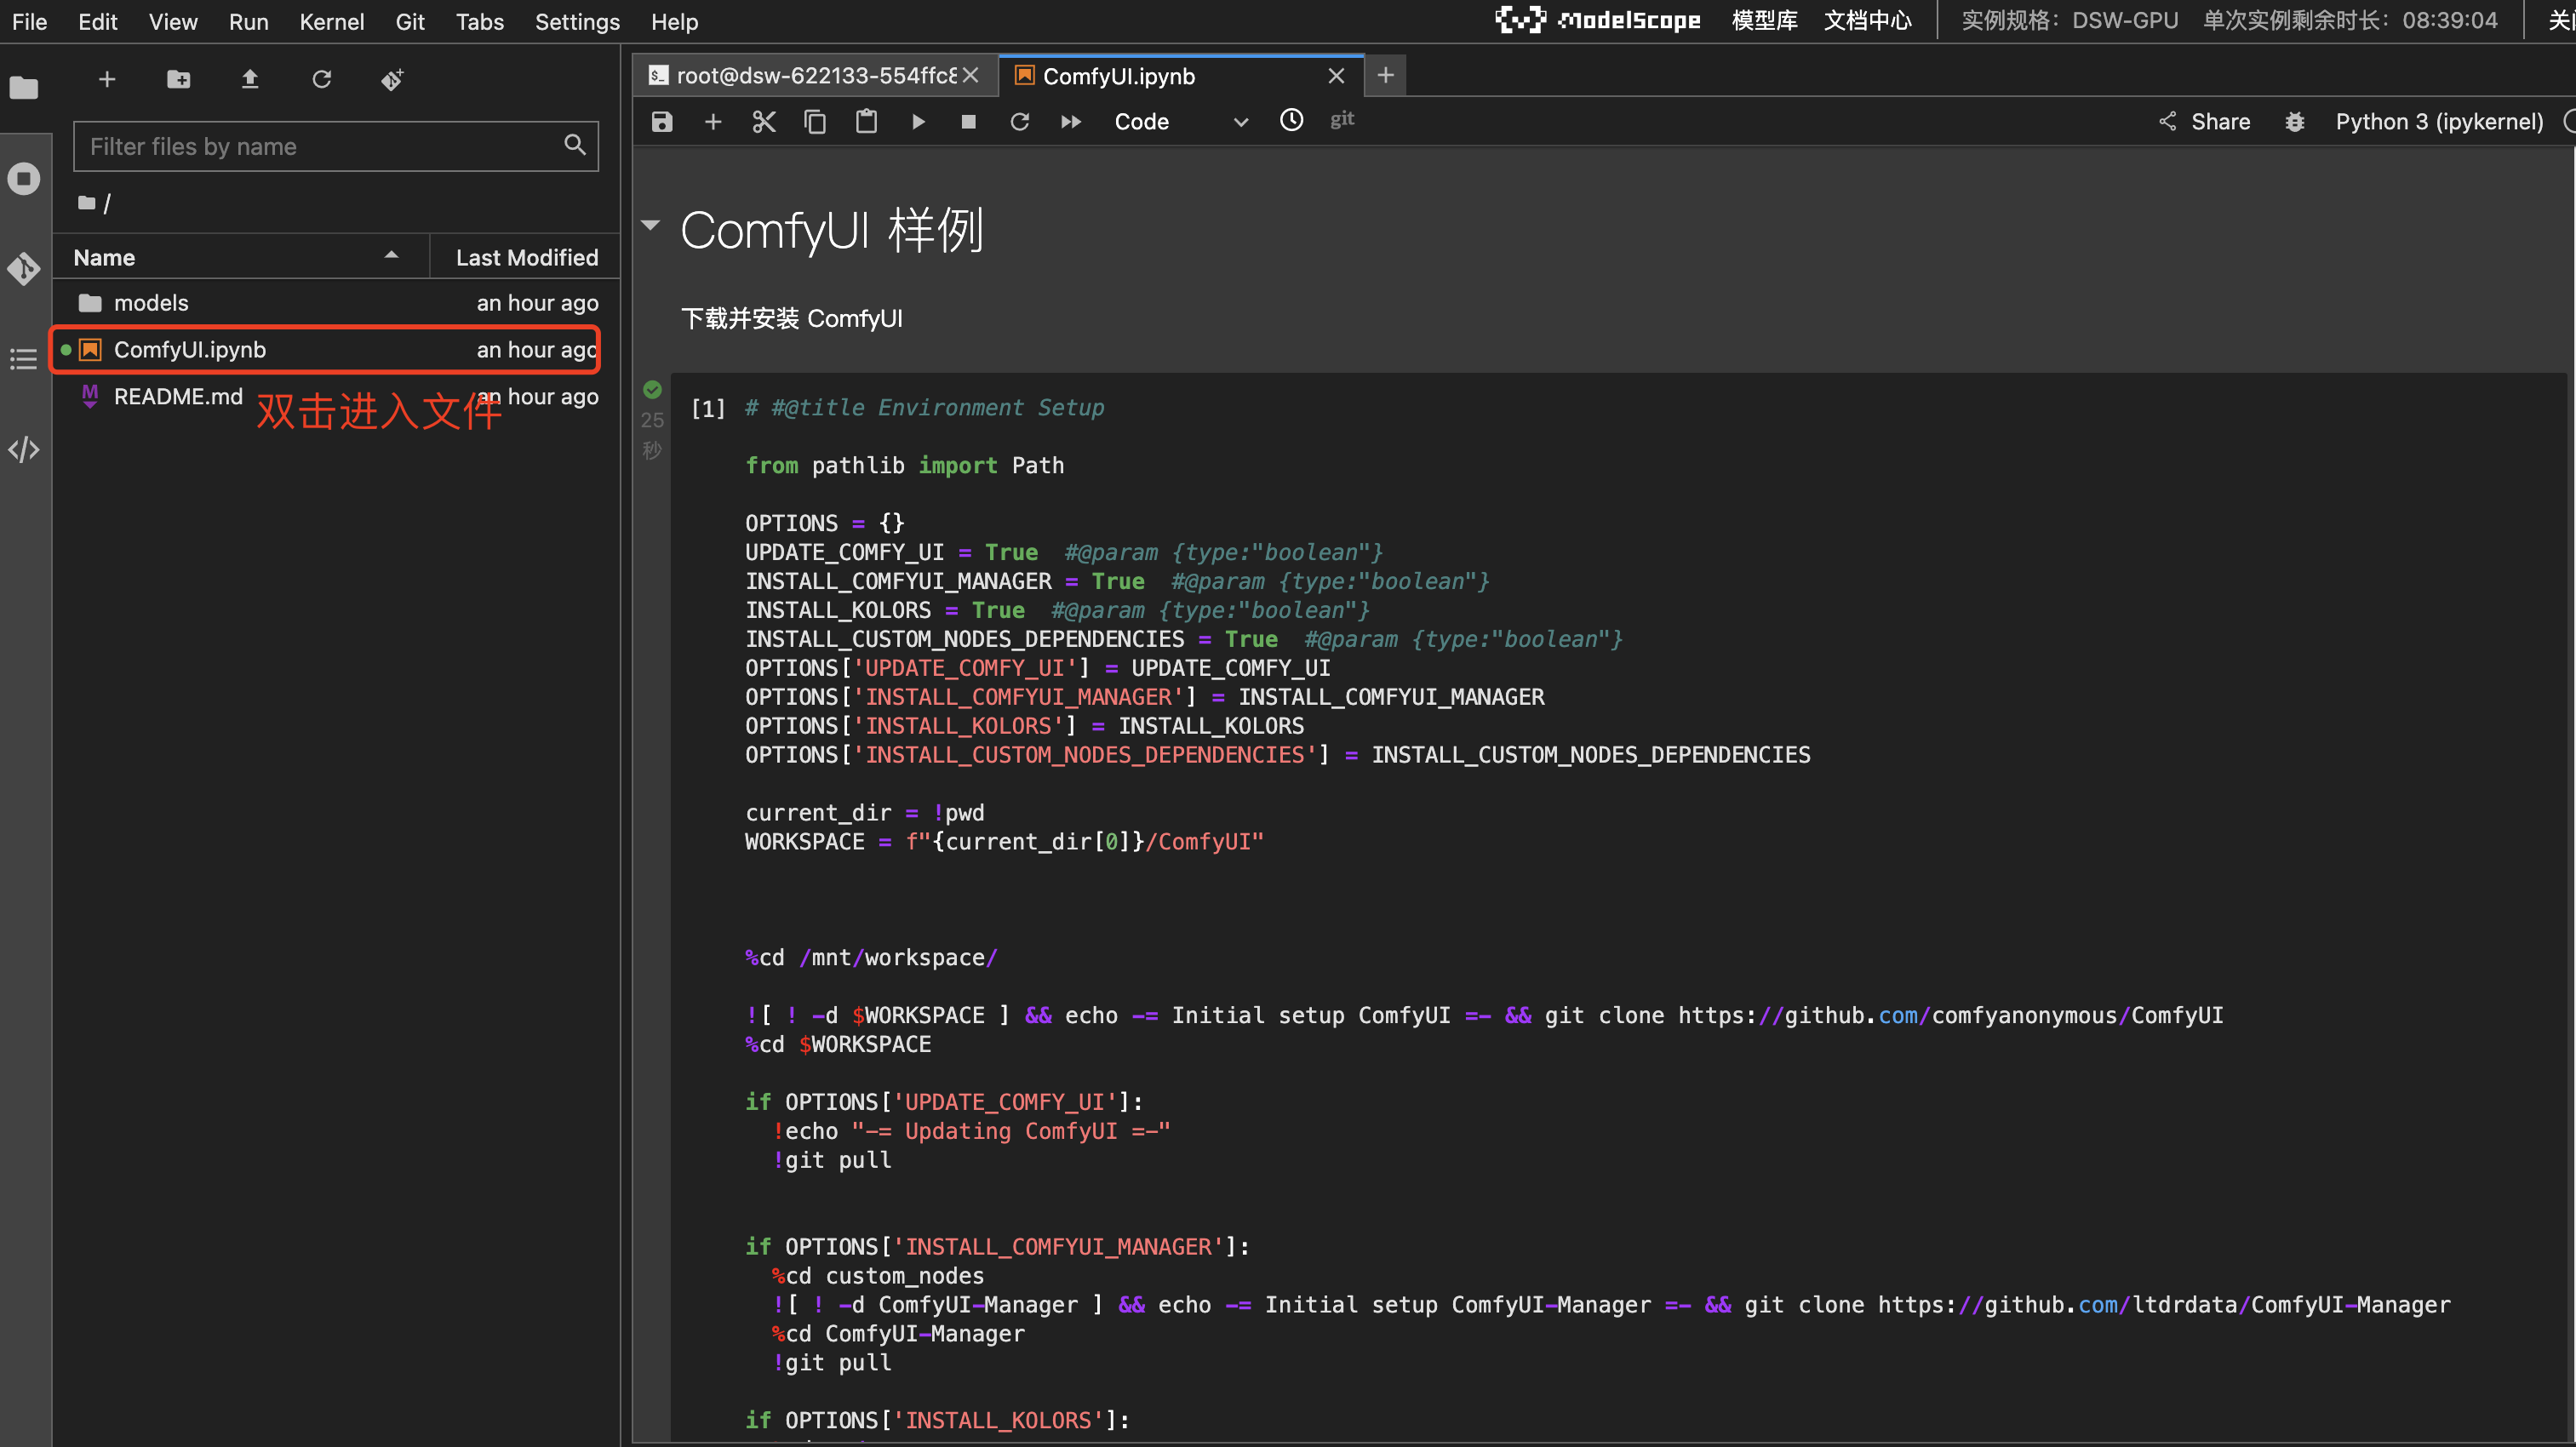Open the debugger bug icon
Screen dimensions: 2576x1447
pos(2294,121)
